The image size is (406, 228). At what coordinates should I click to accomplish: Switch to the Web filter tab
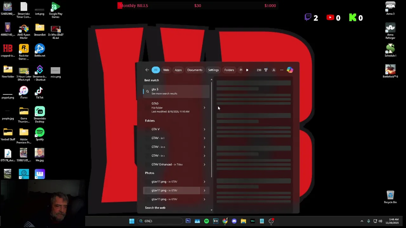166,70
